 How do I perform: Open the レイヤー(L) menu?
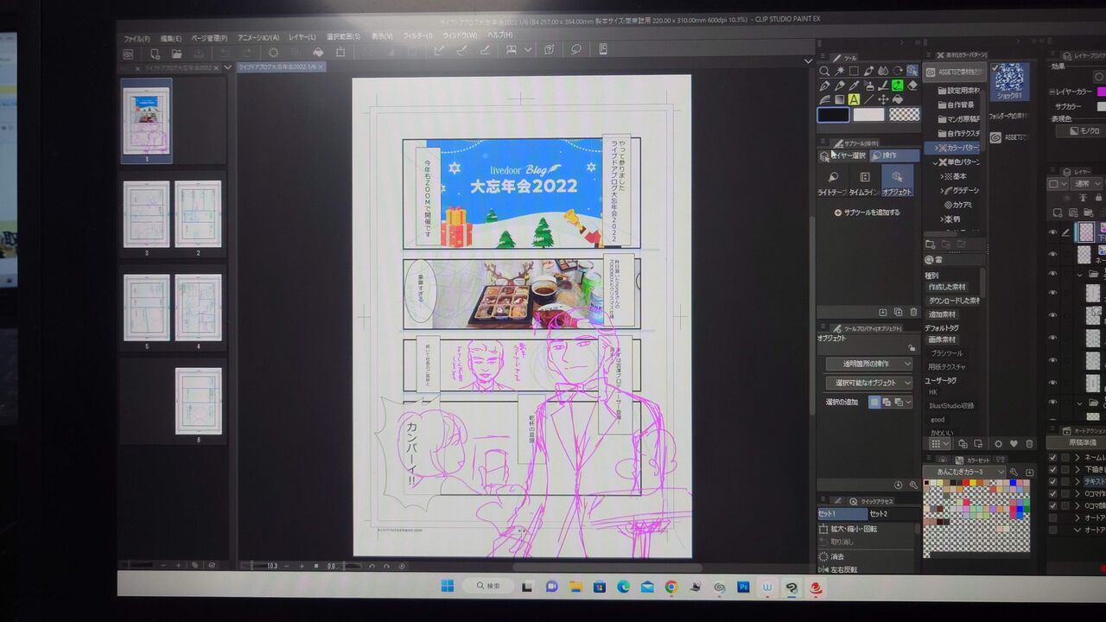tap(302, 37)
